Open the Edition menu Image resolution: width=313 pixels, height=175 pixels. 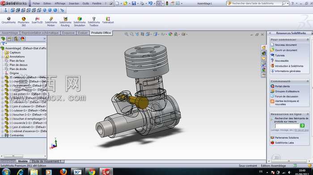coord(47,4)
